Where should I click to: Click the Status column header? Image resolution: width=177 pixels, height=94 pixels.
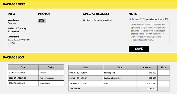point(51,67)
